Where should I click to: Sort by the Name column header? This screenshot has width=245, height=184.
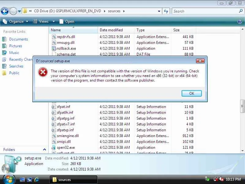(x=73, y=30)
